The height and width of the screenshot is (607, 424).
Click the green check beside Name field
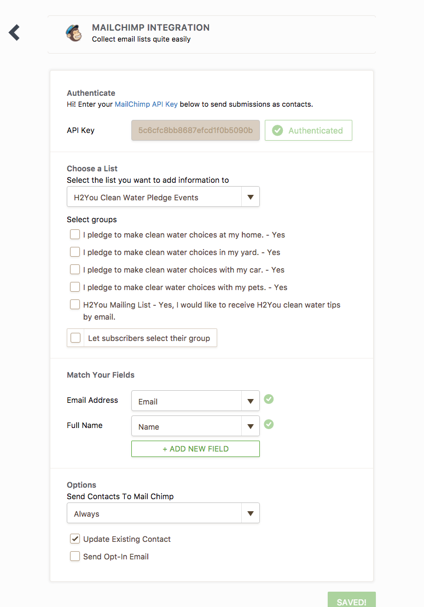point(269,424)
